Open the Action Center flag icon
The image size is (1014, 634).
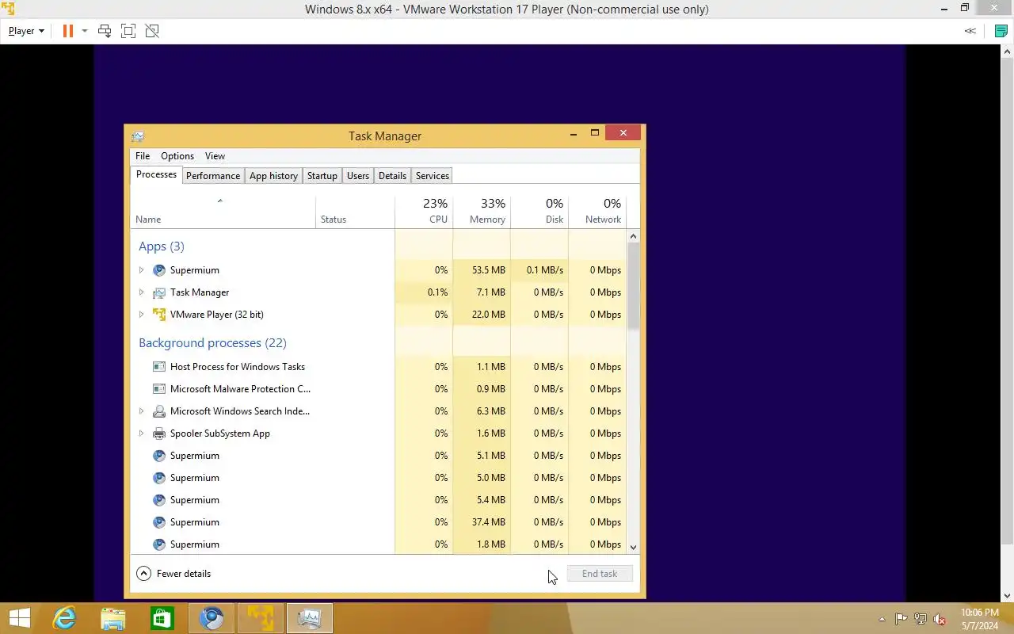(x=902, y=619)
